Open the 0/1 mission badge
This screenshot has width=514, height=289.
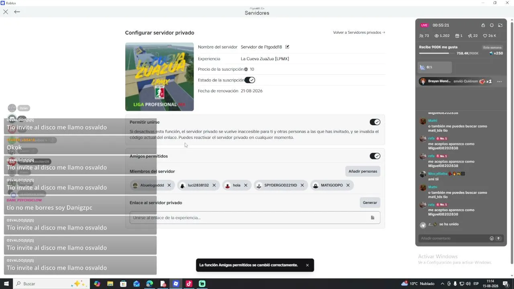pyautogui.click(x=434, y=67)
